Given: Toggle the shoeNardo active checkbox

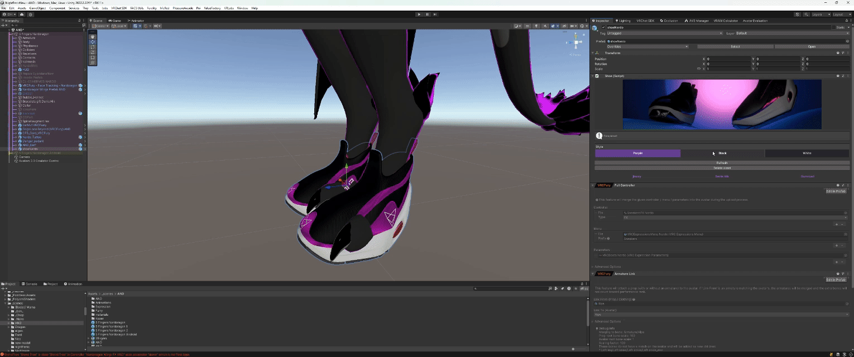Looking at the screenshot, I should [x=603, y=27].
